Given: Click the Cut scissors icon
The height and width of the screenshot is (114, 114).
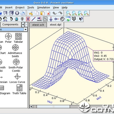Looking at the screenshot, I should coord(31,13).
